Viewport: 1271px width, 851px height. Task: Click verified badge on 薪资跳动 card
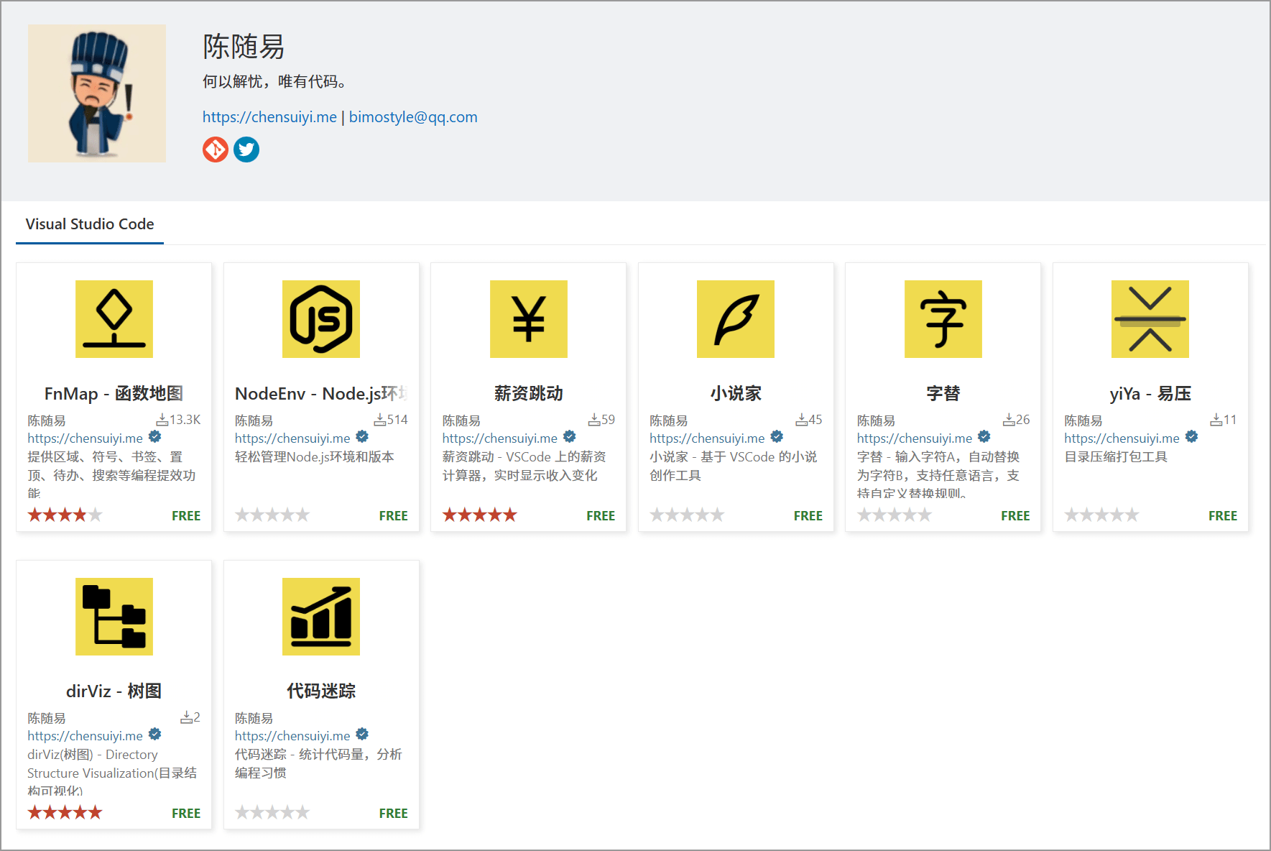(569, 437)
